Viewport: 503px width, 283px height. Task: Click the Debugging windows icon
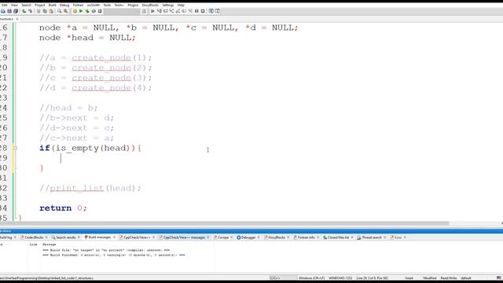coord(211,11)
